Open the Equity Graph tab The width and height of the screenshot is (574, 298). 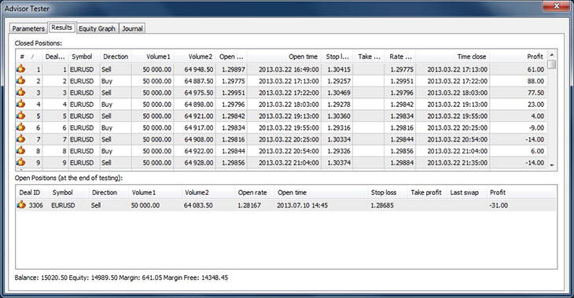97,28
